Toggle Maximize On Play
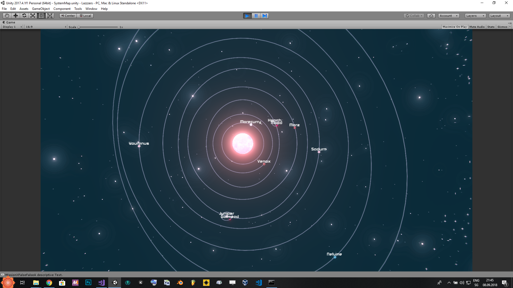 click(454, 27)
